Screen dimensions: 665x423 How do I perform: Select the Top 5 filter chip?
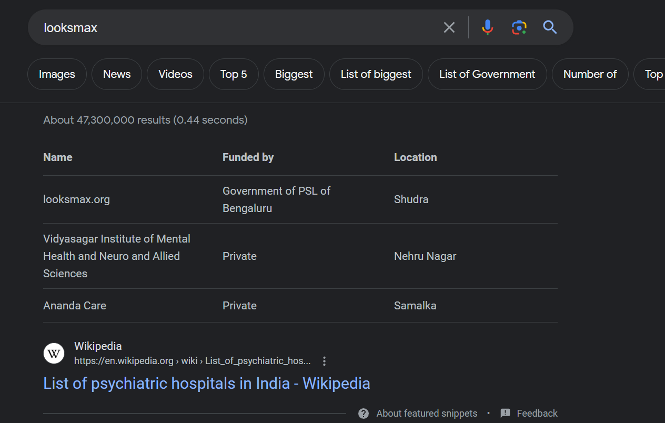[x=234, y=74]
